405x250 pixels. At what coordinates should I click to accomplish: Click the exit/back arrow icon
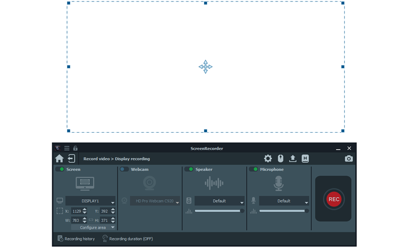point(71,158)
